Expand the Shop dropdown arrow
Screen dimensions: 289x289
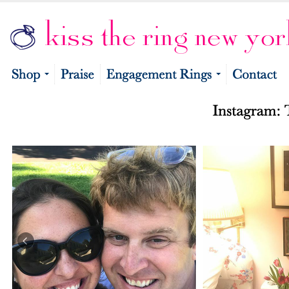[47, 74]
